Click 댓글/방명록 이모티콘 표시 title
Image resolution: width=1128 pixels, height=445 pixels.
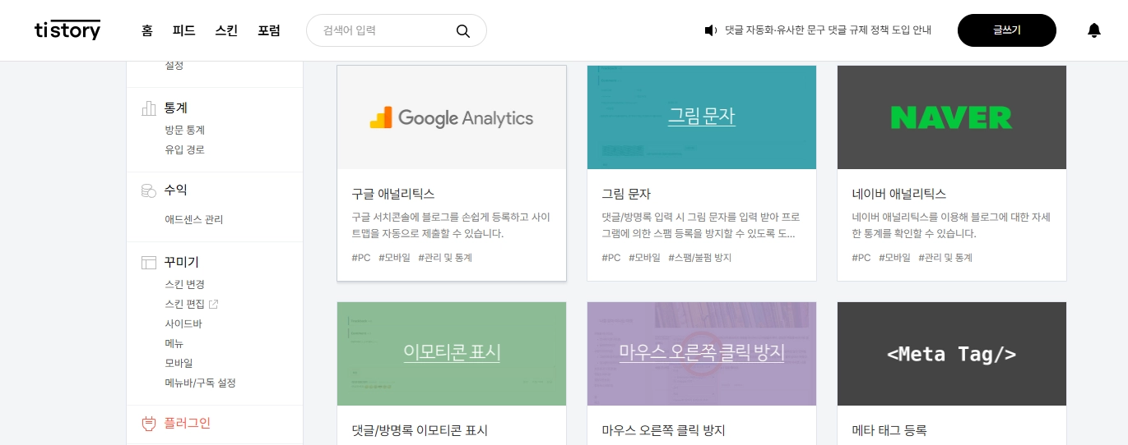(x=420, y=430)
